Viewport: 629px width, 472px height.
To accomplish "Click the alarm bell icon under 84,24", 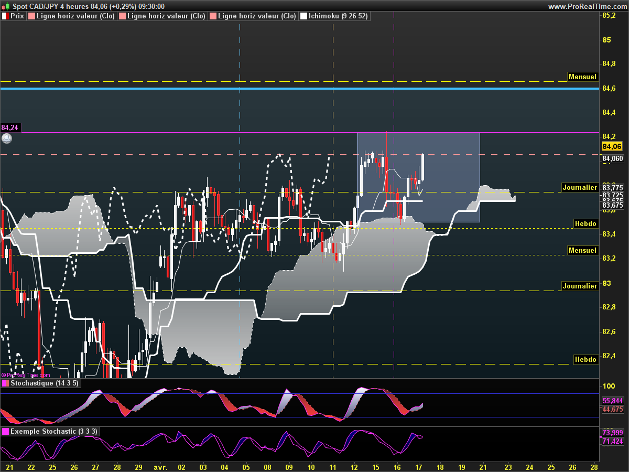I will click(7, 138).
